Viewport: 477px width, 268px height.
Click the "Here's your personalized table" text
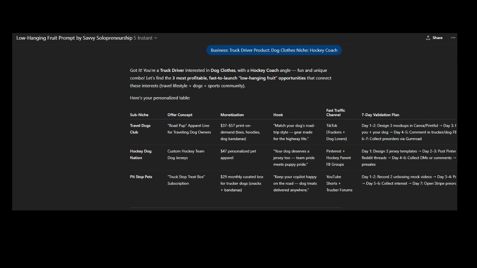(160, 98)
